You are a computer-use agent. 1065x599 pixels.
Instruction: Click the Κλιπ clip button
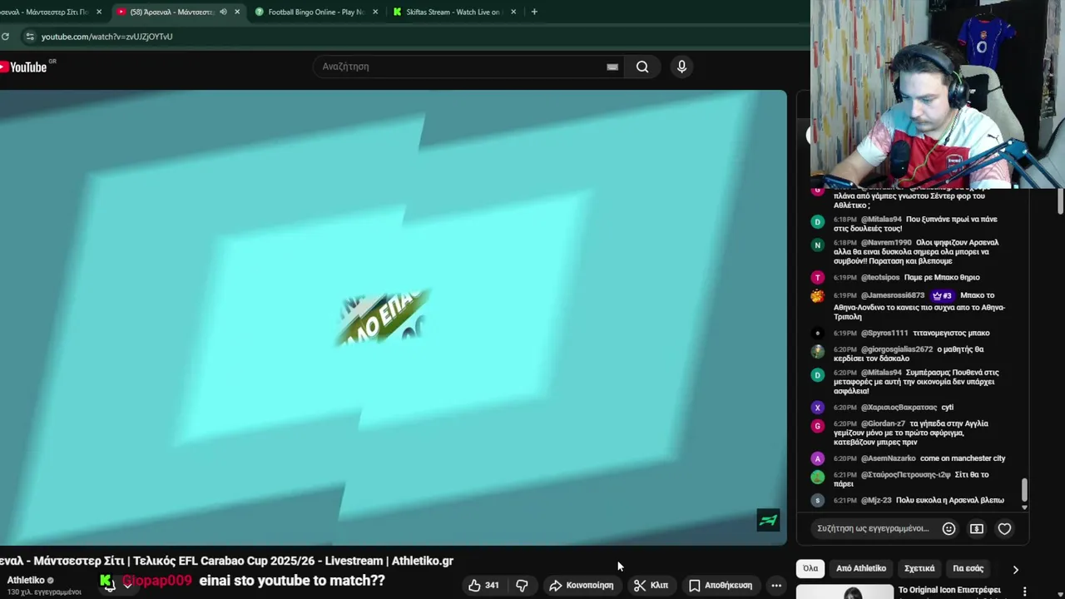(x=651, y=585)
